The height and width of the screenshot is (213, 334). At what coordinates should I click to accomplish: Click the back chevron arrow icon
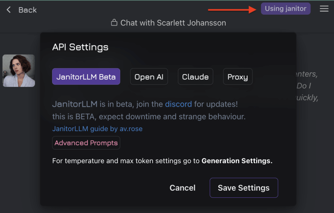(x=8, y=10)
